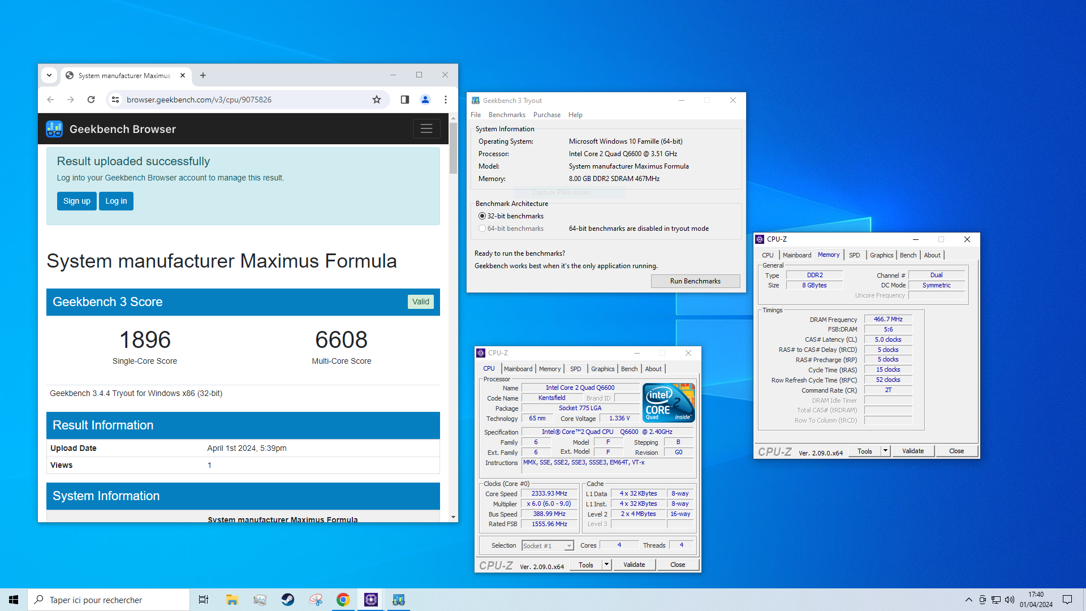Click the Geekbench Browser logo icon

coord(54,129)
